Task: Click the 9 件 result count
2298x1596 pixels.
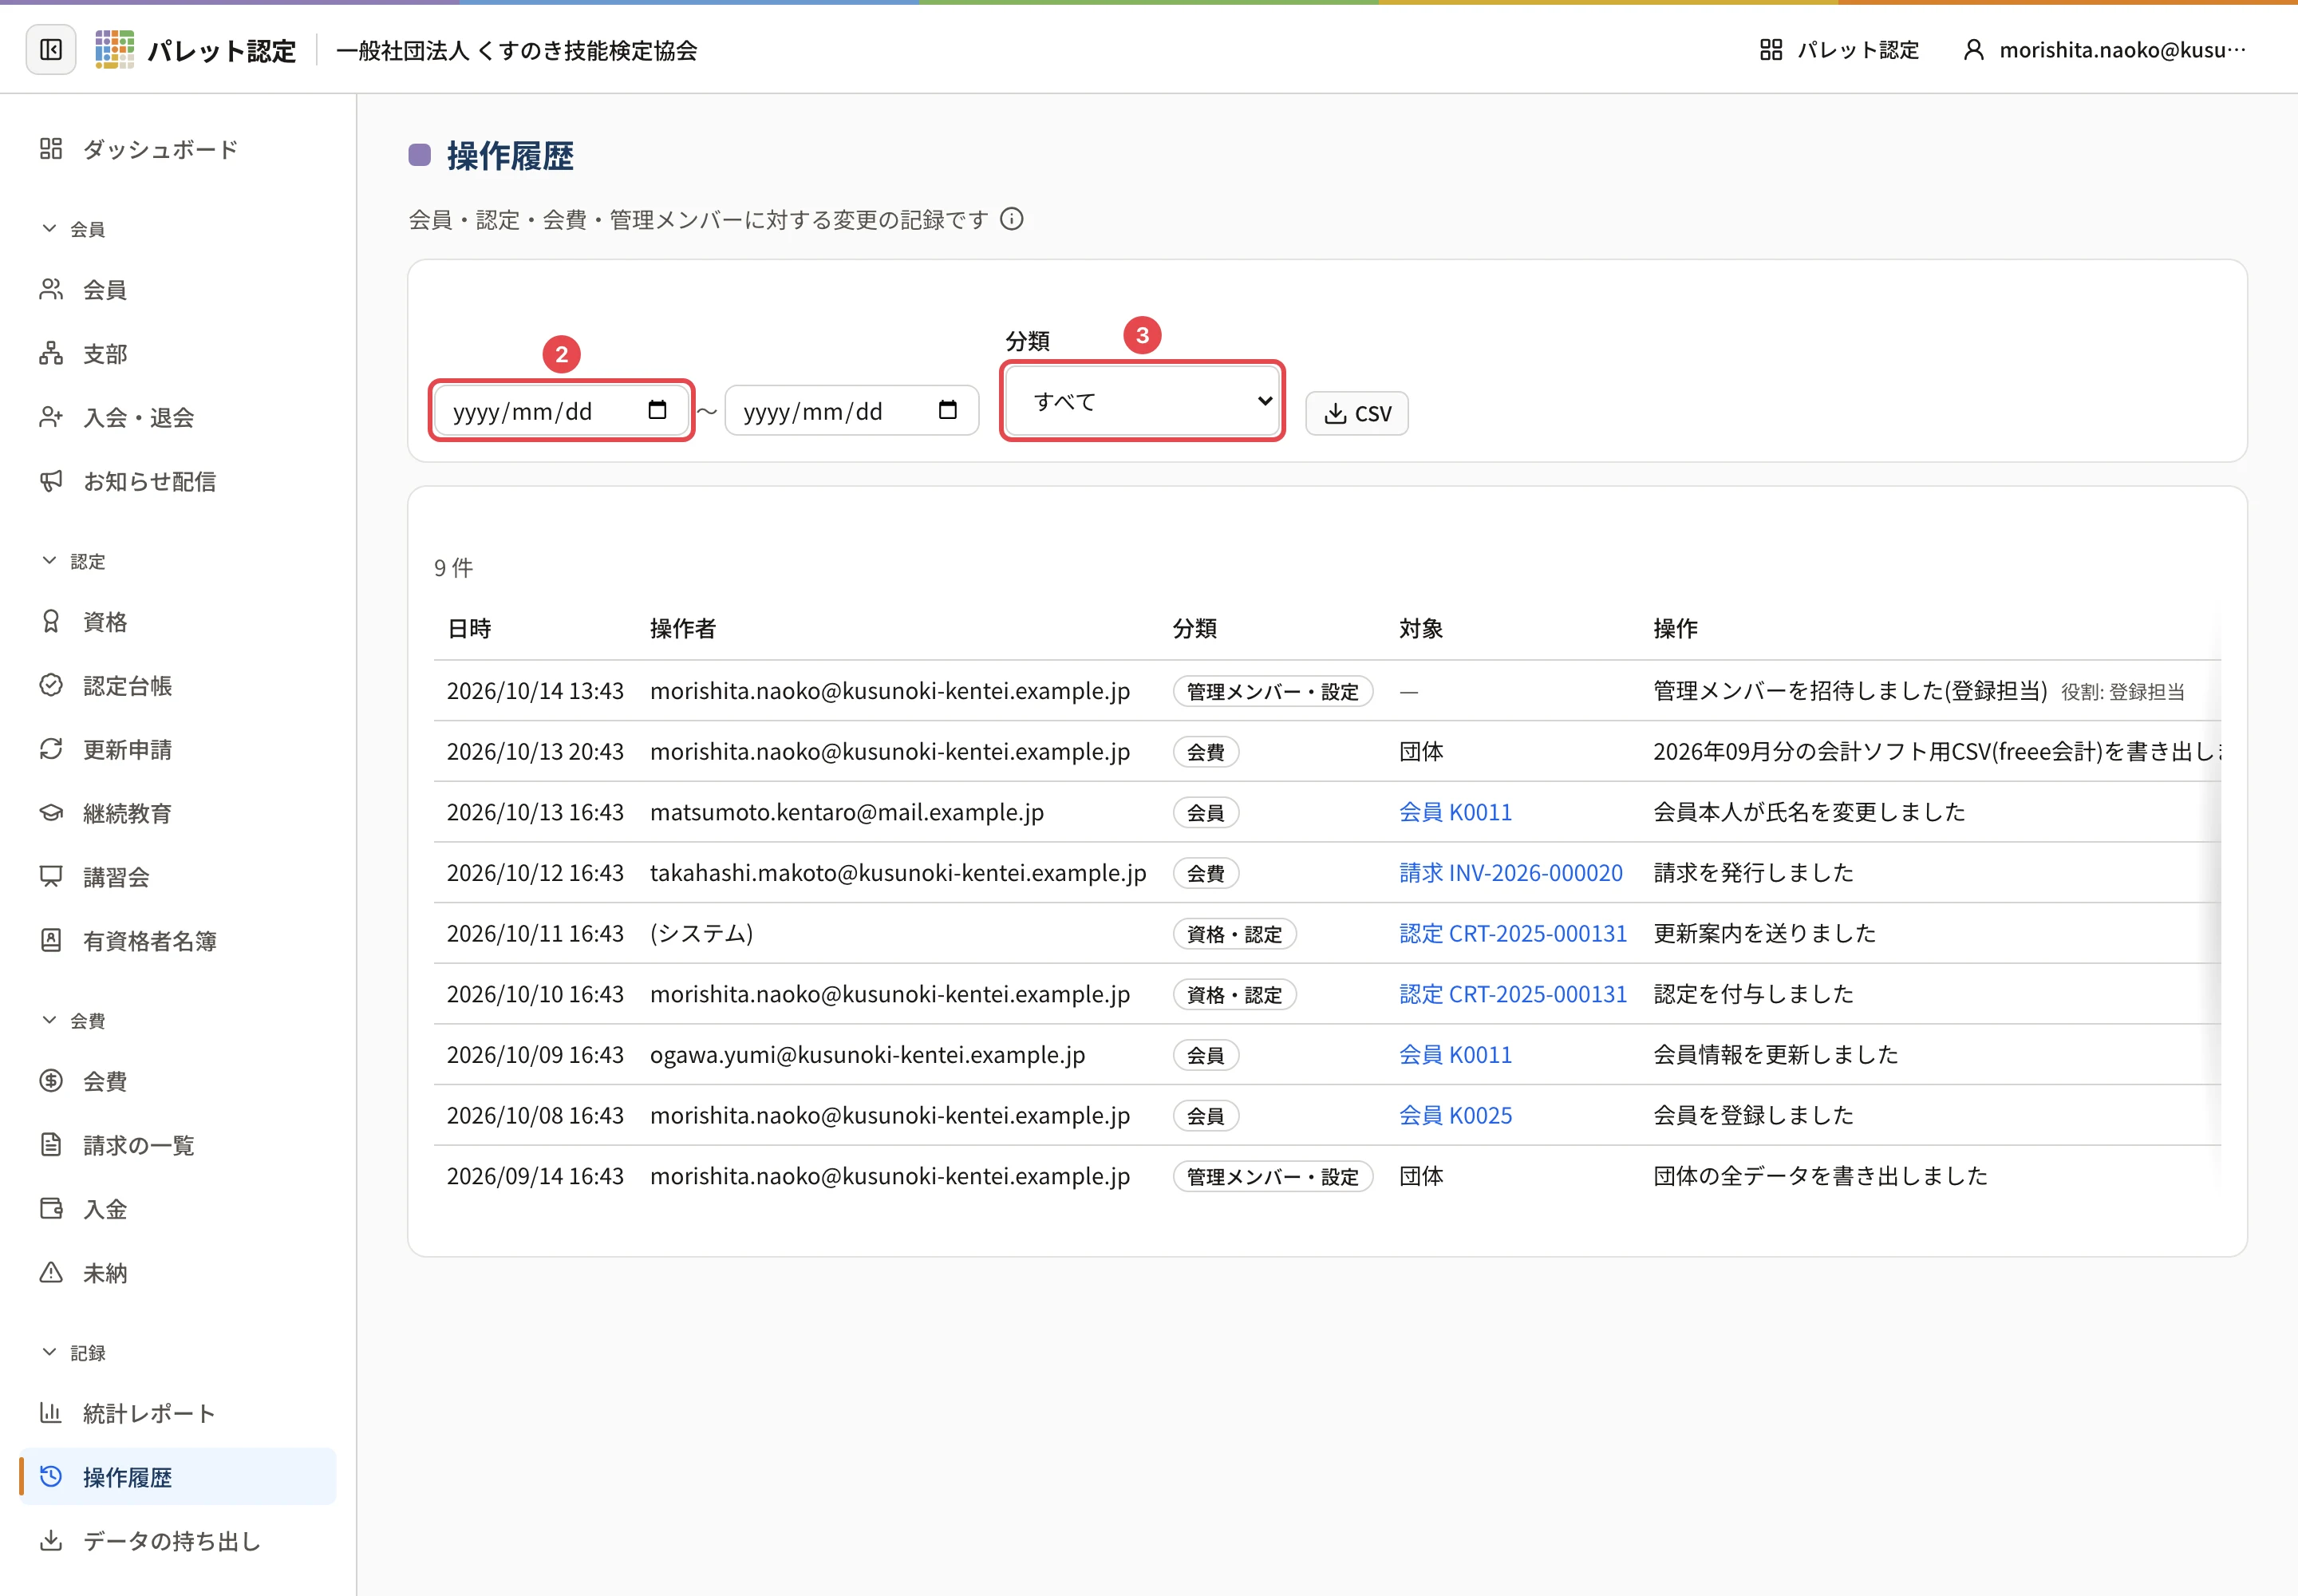Action: pyautogui.click(x=453, y=568)
